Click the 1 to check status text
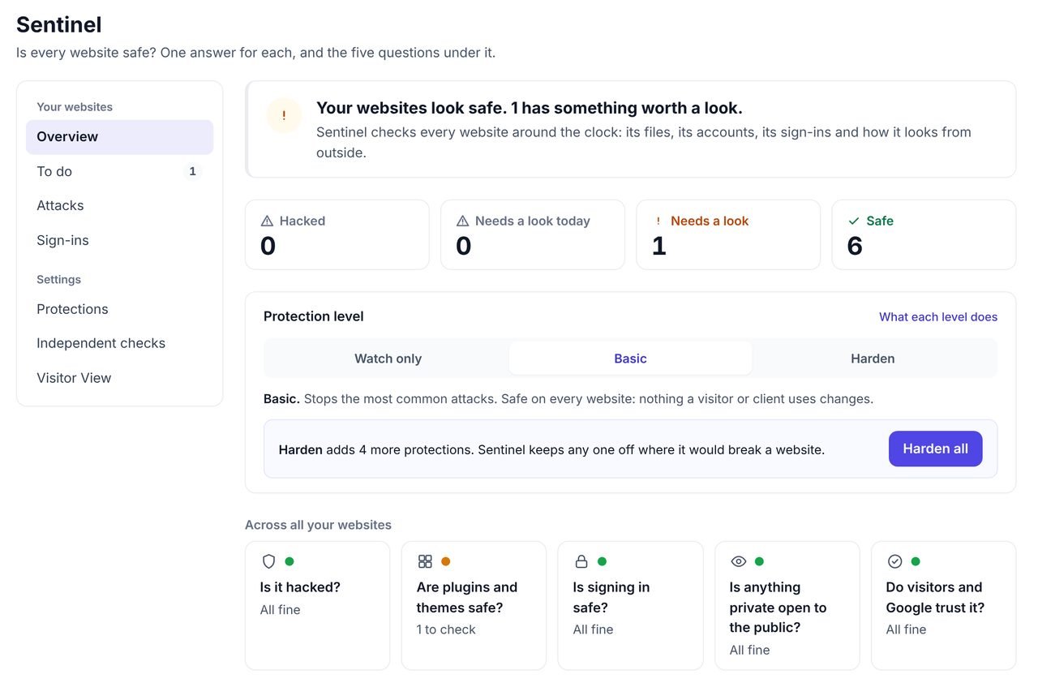Image resolution: width=1038 pixels, height=683 pixels. point(446,629)
